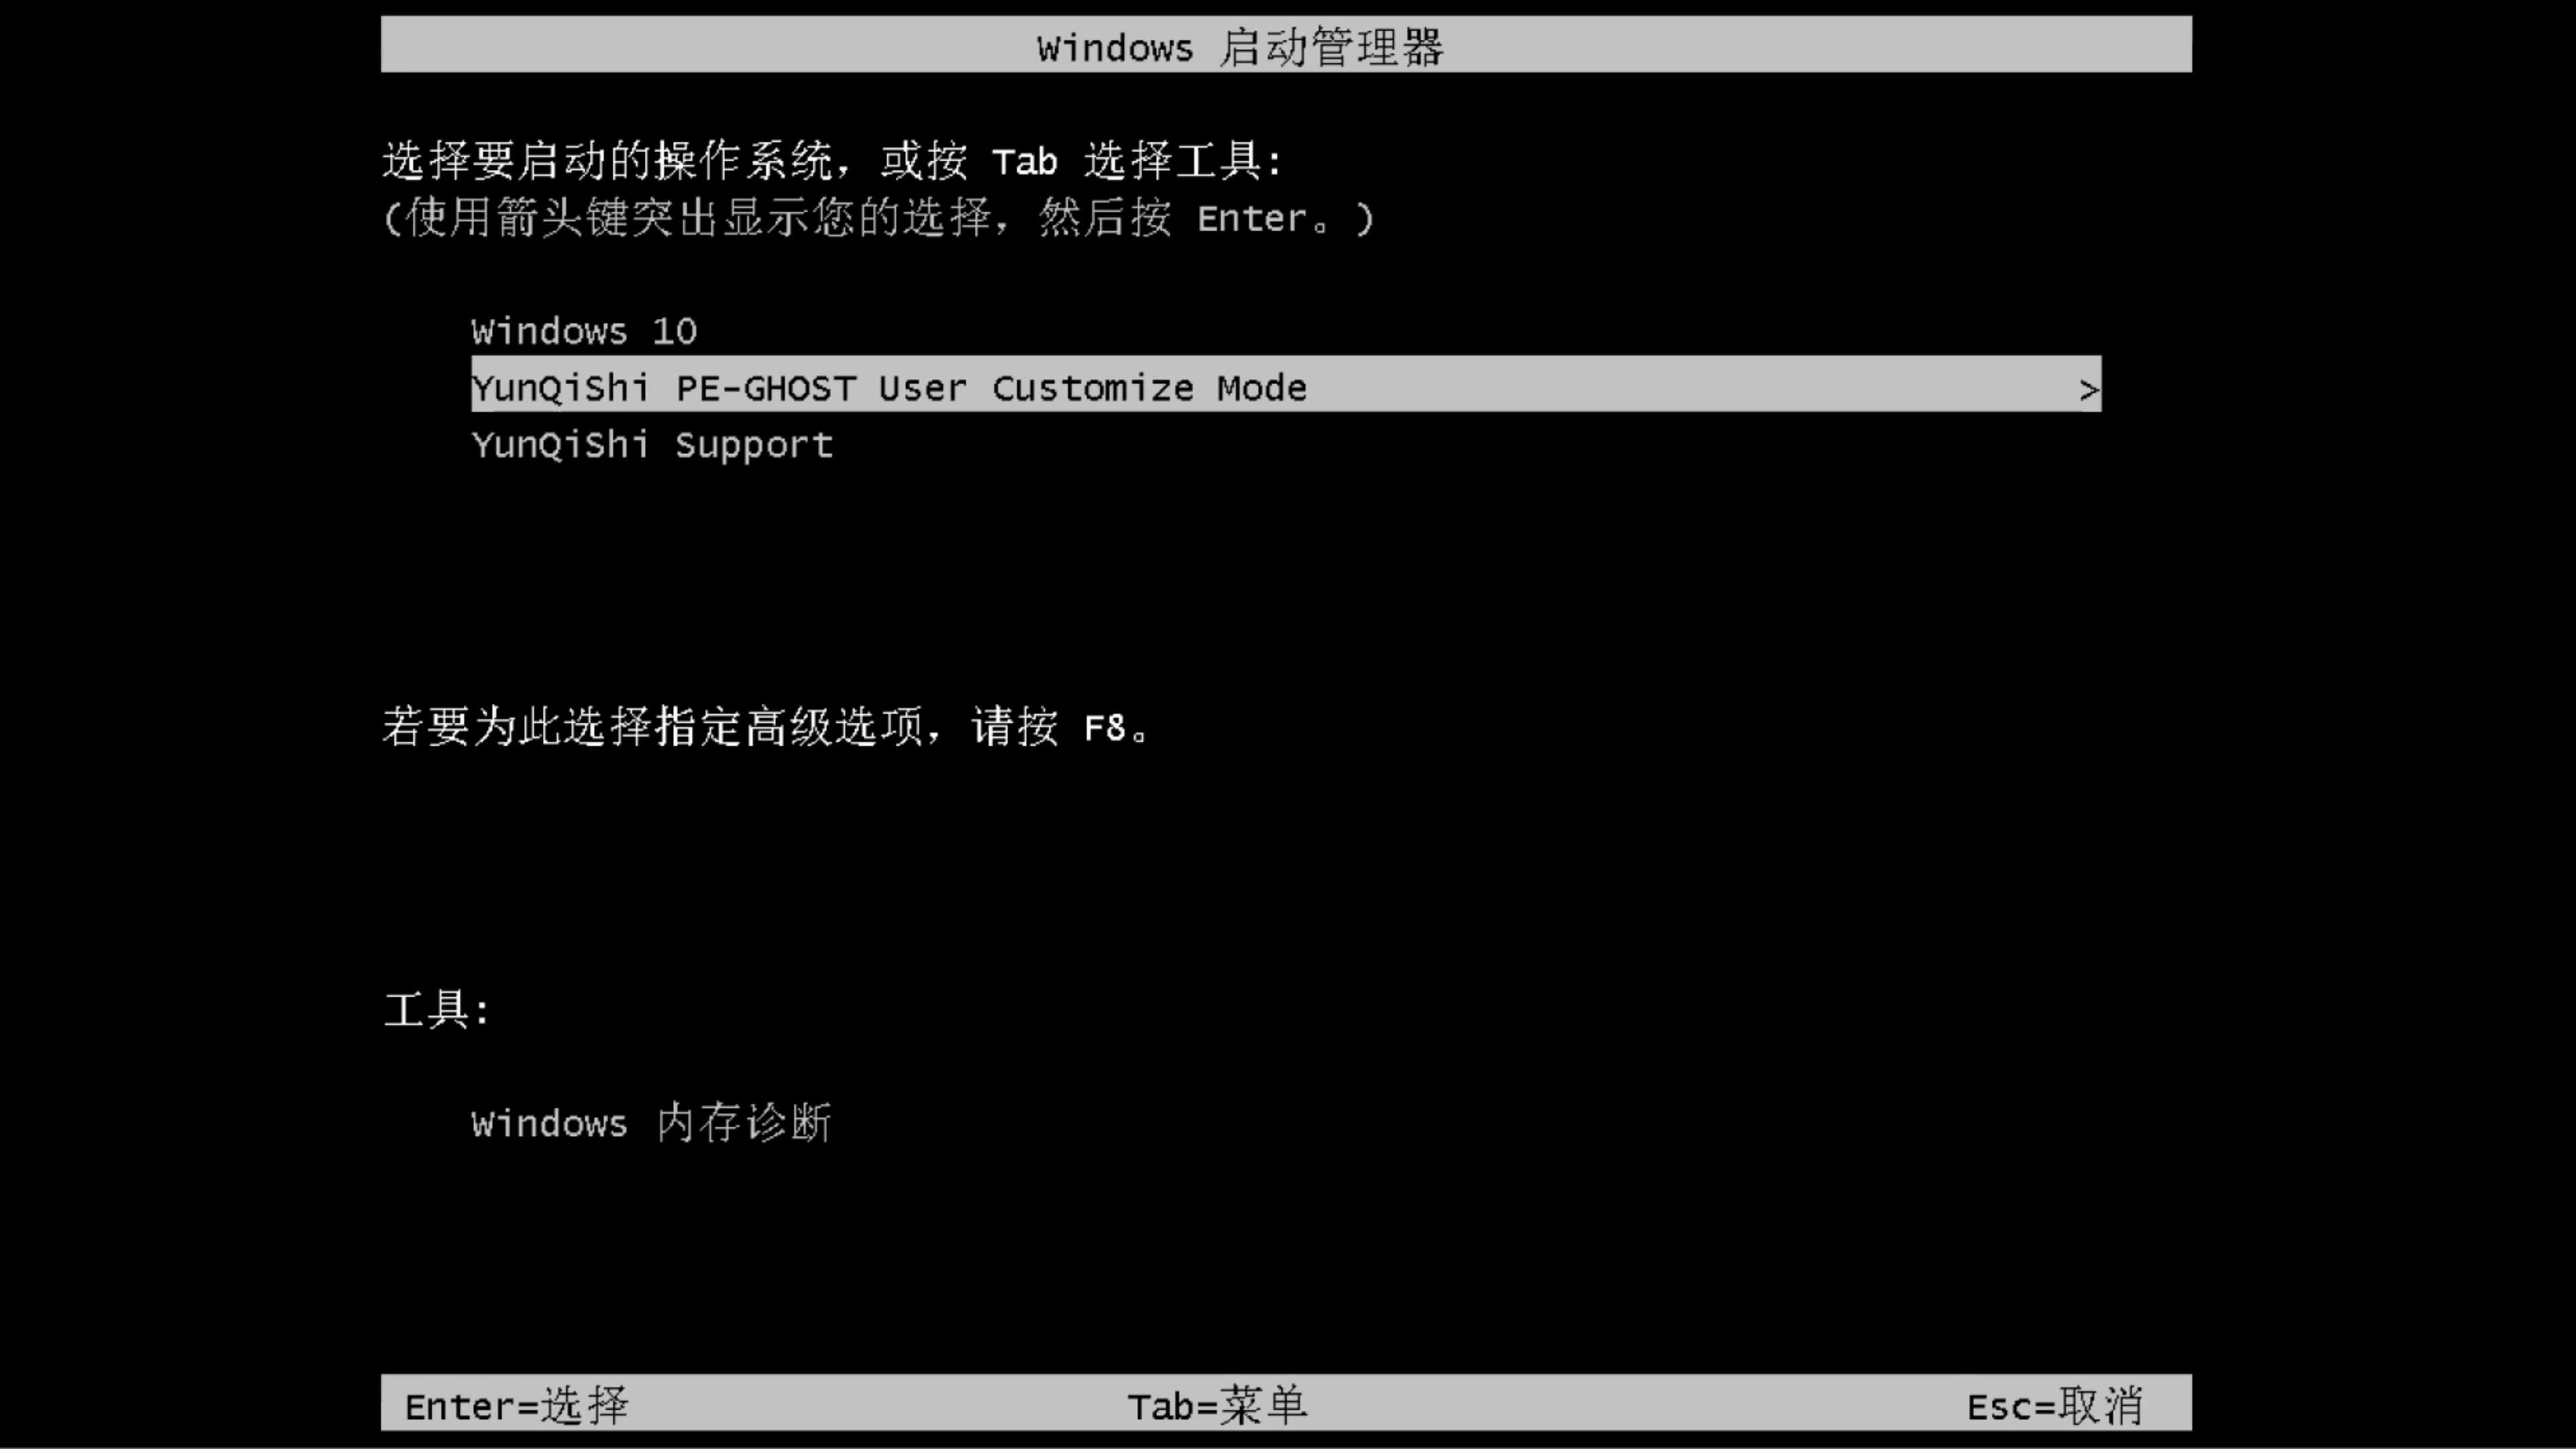Select YunQiShi Support boot entry
The height and width of the screenshot is (1449, 2576).
[x=651, y=444]
